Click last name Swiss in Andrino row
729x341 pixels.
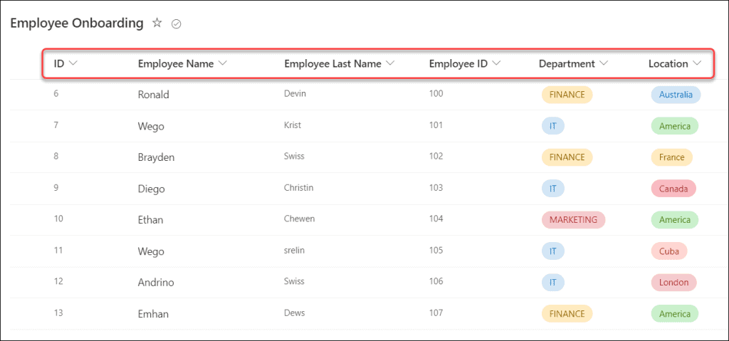coord(294,281)
